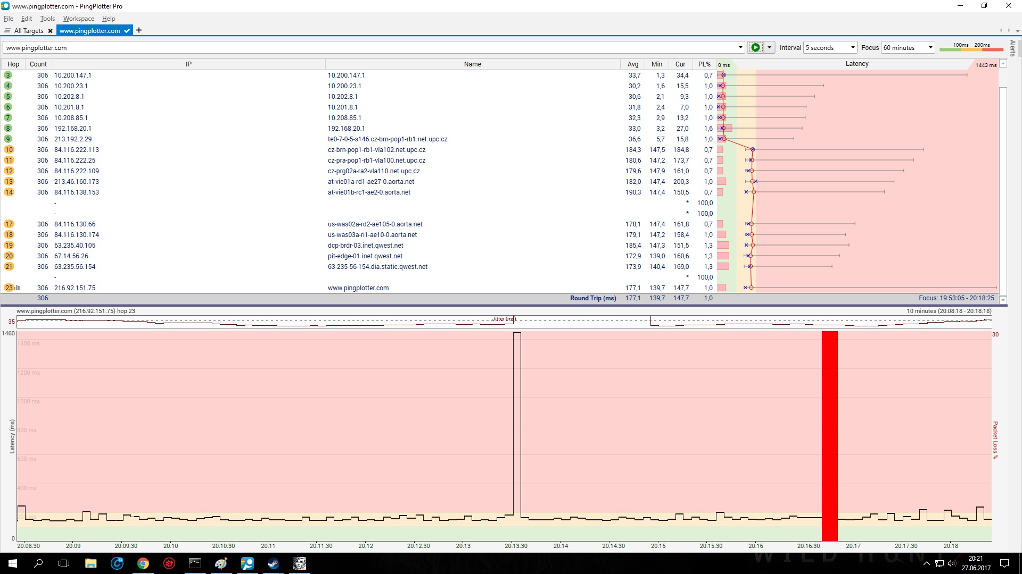Expand the Focus 60 minutes dropdown

pyautogui.click(x=930, y=47)
